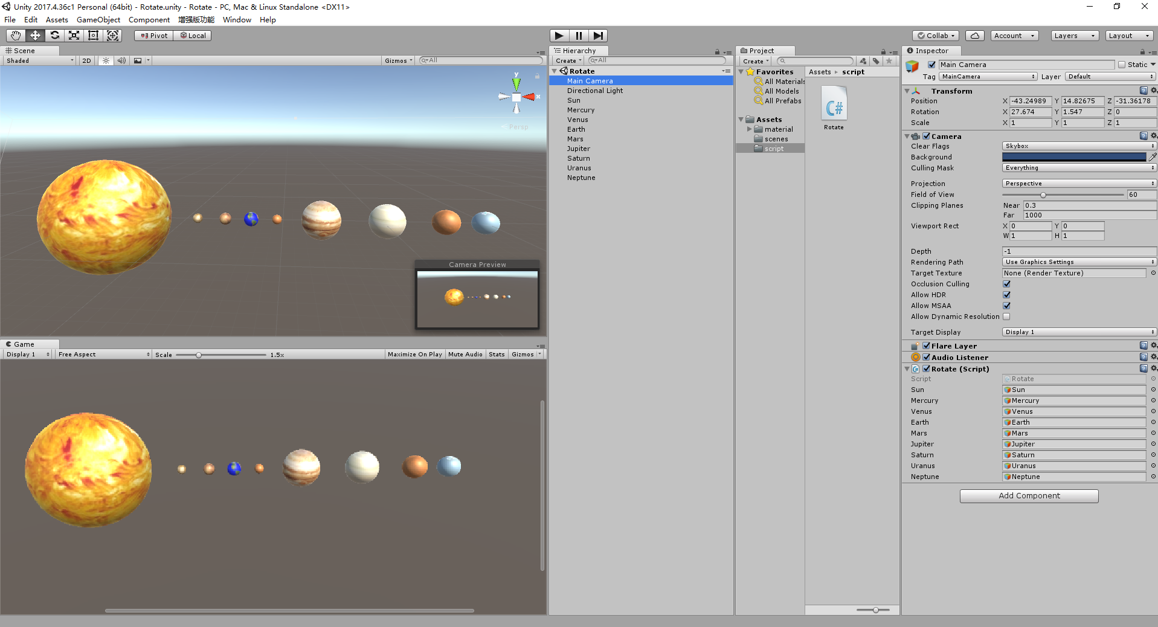Toggle 2D mode in the Scene view
Image resolution: width=1158 pixels, height=627 pixels.
tap(86, 60)
